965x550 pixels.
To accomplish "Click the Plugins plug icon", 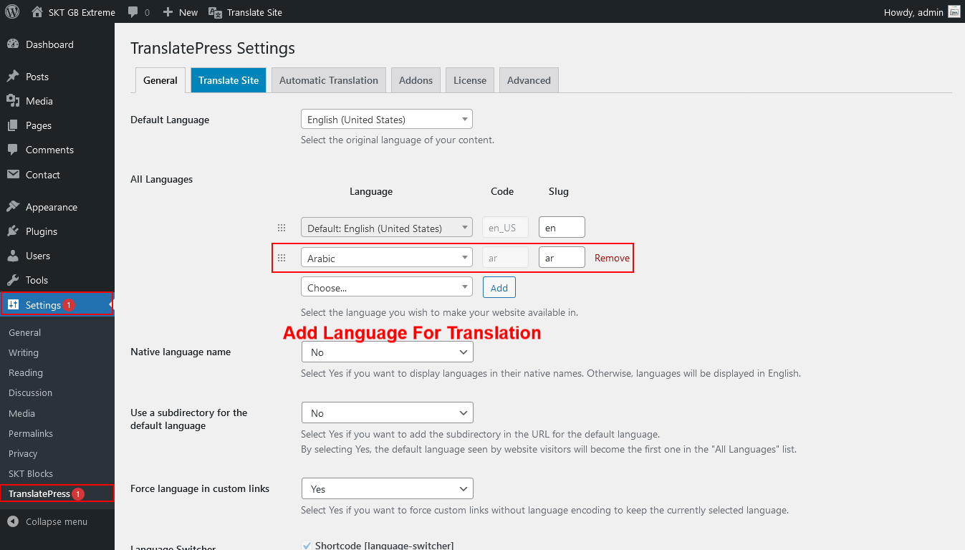I will tap(13, 231).
